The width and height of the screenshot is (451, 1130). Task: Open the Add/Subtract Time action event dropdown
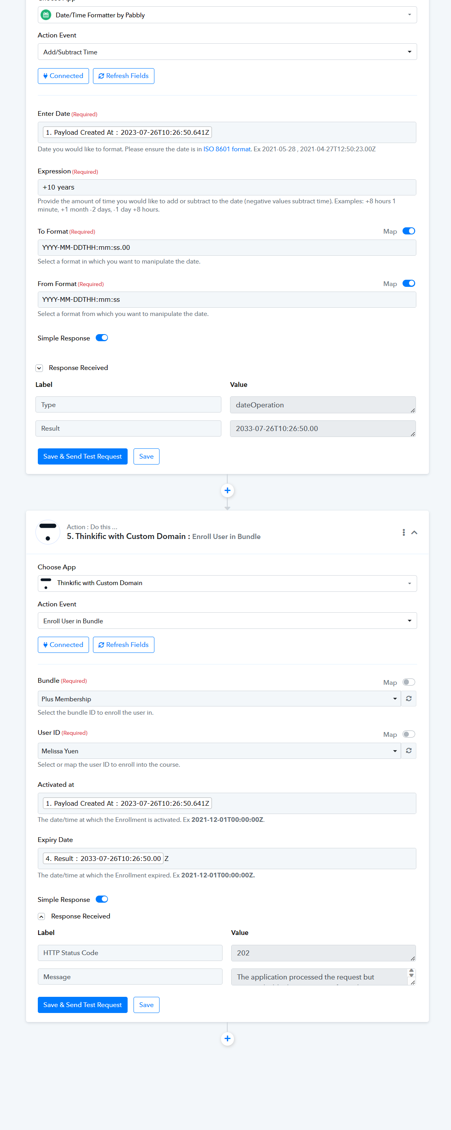coord(227,52)
